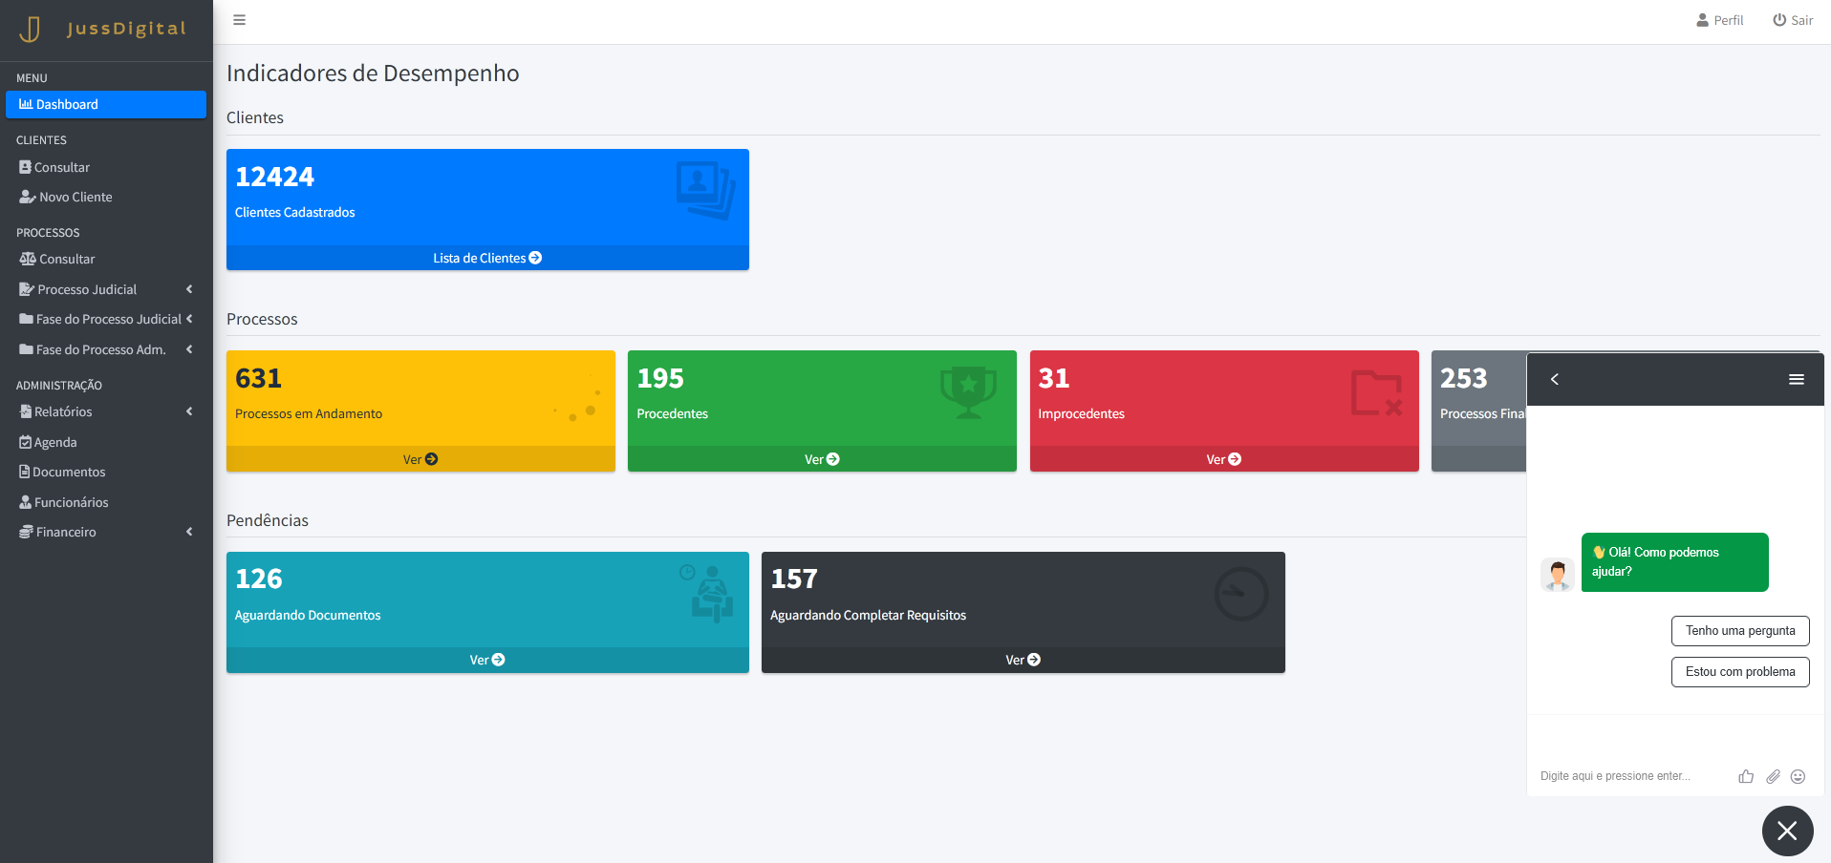
Task: Close the chat widget with X button
Action: pyautogui.click(x=1787, y=831)
